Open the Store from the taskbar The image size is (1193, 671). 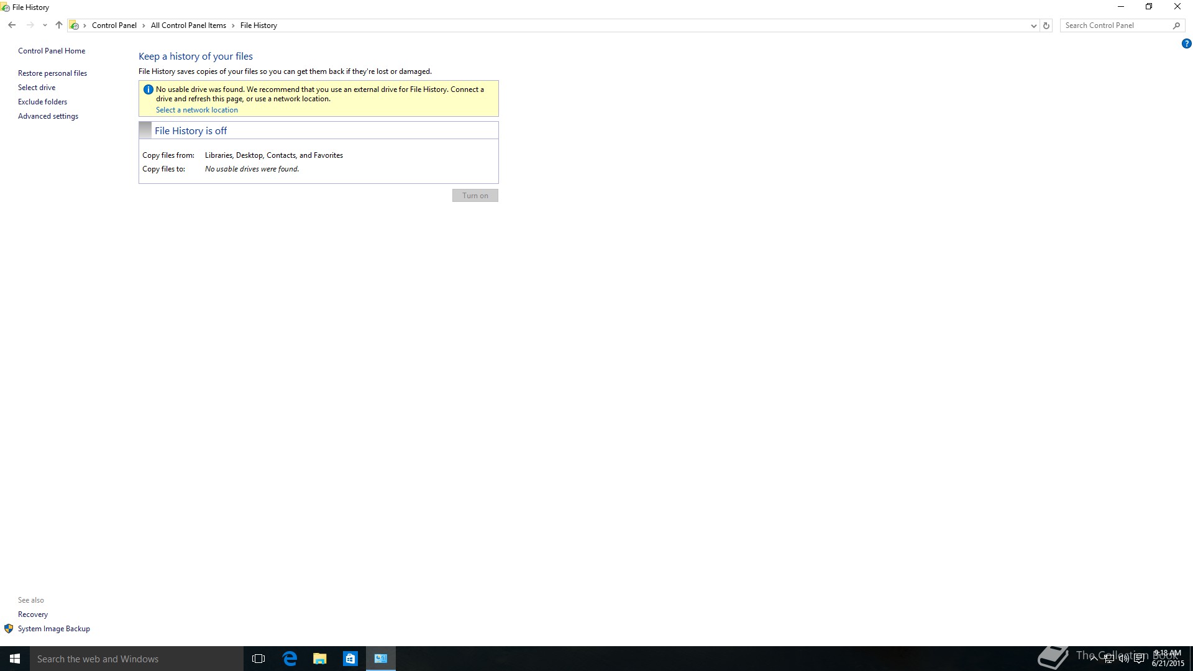pos(350,659)
